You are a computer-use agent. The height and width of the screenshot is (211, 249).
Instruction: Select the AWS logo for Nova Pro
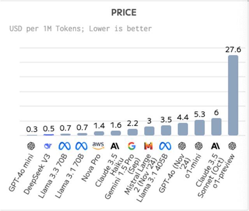tap(99, 146)
